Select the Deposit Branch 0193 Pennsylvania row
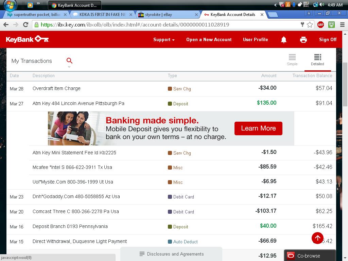The height and width of the screenshot is (261, 348). pyautogui.click(x=171, y=227)
